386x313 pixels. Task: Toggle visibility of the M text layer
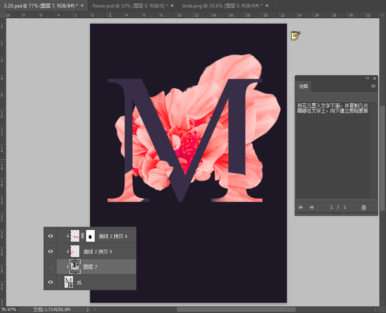tap(50, 282)
